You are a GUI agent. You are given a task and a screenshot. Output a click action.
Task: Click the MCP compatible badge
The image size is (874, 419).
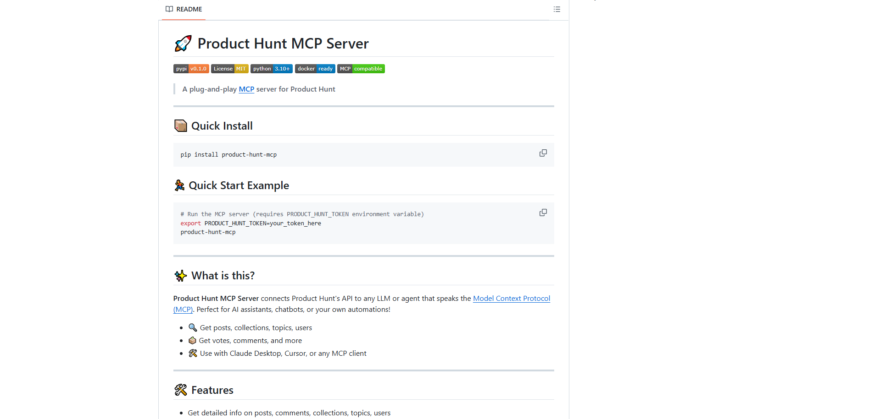point(361,69)
